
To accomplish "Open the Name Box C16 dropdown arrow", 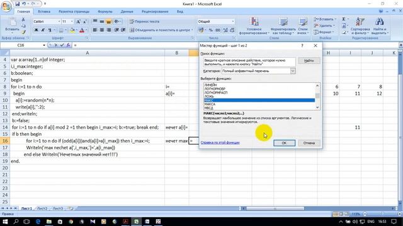I will [x=44, y=45].
